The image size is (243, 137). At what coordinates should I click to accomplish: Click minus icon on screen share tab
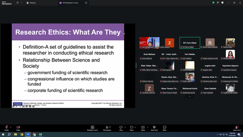[x=86, y=3]
